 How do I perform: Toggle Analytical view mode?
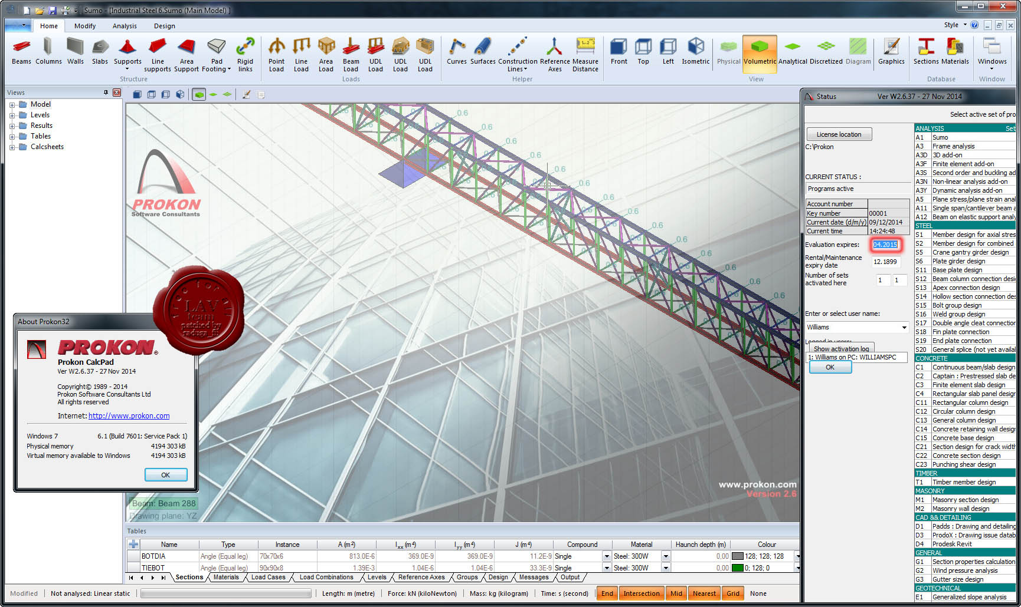(793, 51)
